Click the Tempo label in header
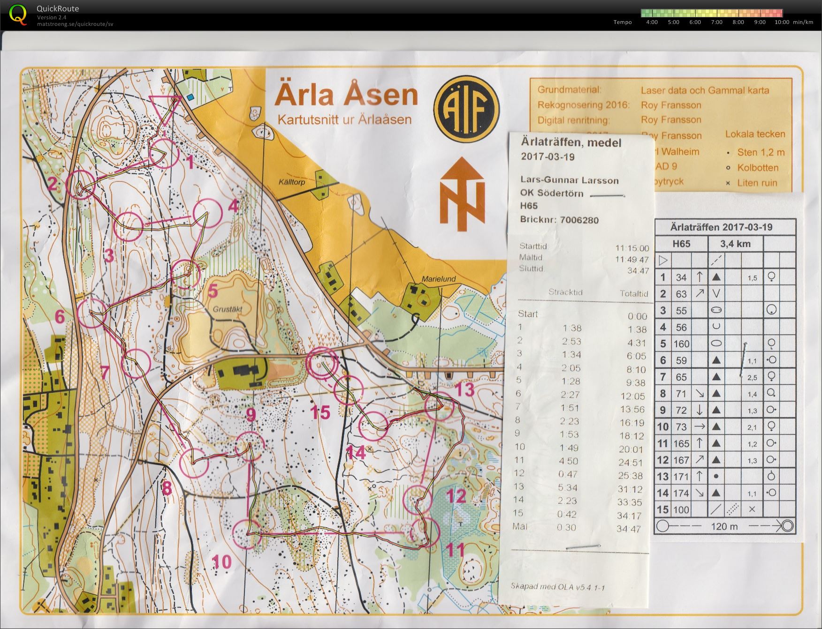This screenshot has height=629, width=822. (x=623, y=22)
